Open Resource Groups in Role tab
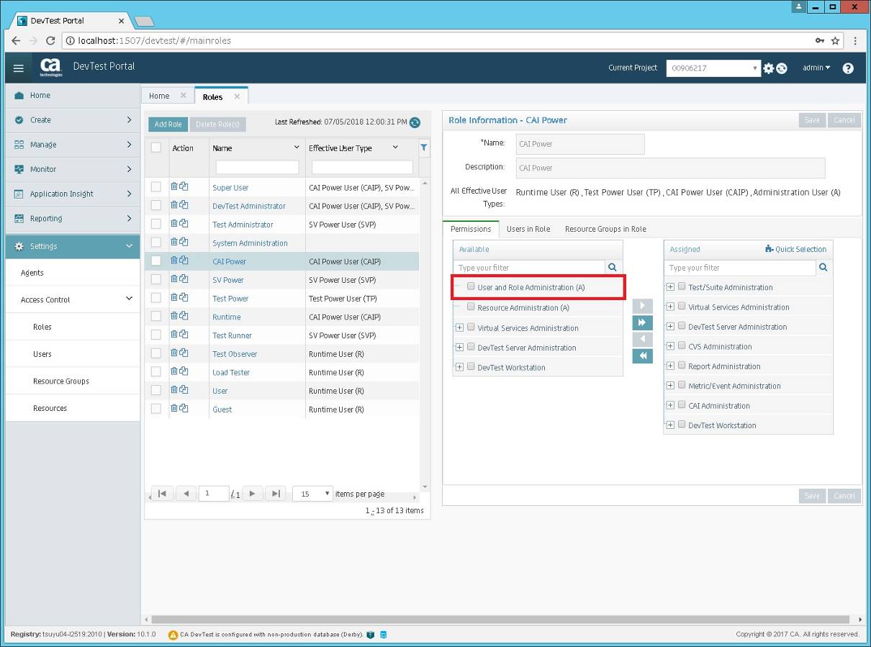The width and height of the screenshot is (871, 647). point(605,229)
